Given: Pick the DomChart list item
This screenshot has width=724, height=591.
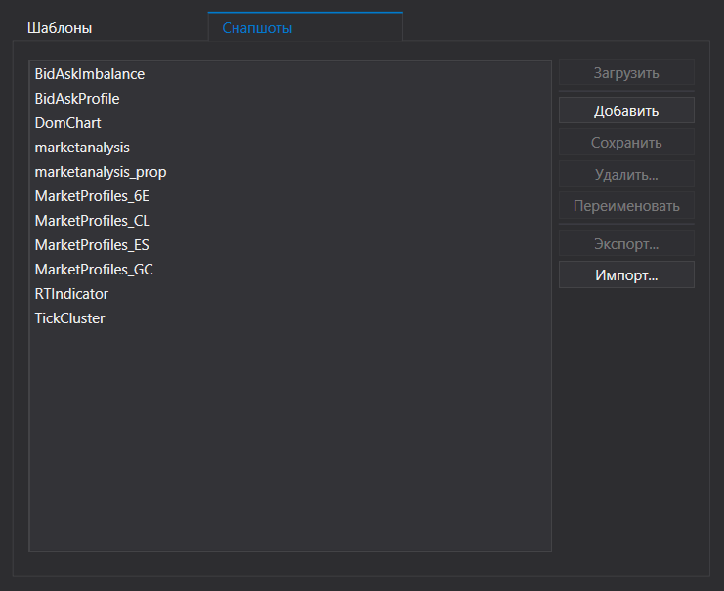Looking at the screenshot, I should (68, 123).
